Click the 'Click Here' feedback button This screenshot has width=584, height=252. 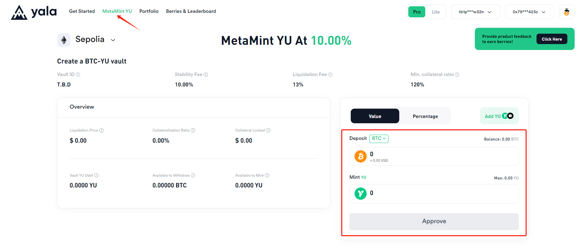point(552,39)
